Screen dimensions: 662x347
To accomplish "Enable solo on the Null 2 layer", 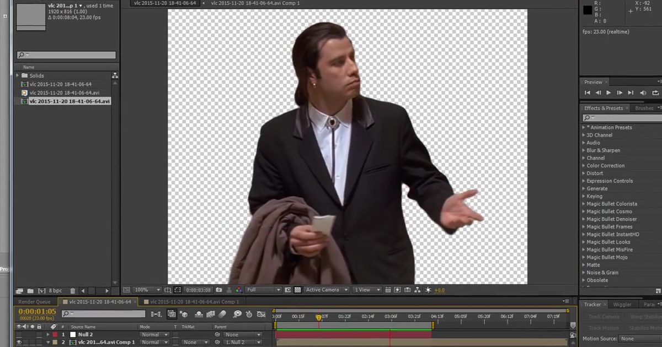I will [x=33, y=334].
